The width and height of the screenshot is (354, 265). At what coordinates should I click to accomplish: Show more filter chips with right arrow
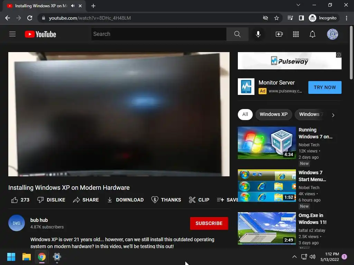point(333,115)
